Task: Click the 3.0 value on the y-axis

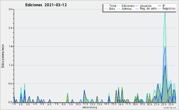Action: tap(10, 9)
